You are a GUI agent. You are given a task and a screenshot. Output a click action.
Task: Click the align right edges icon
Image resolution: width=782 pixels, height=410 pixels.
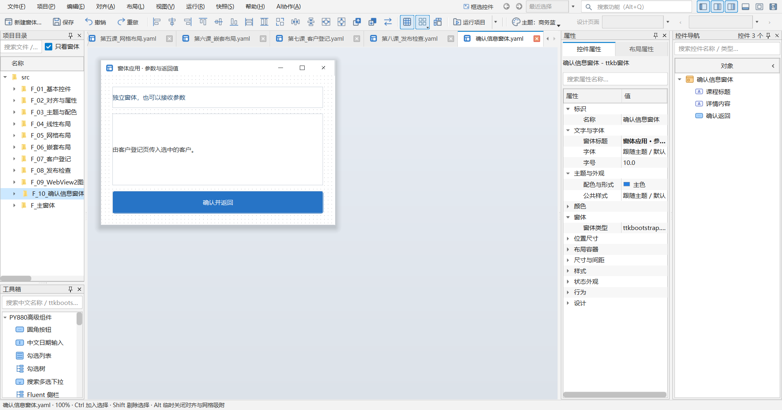tap(188, 22)
